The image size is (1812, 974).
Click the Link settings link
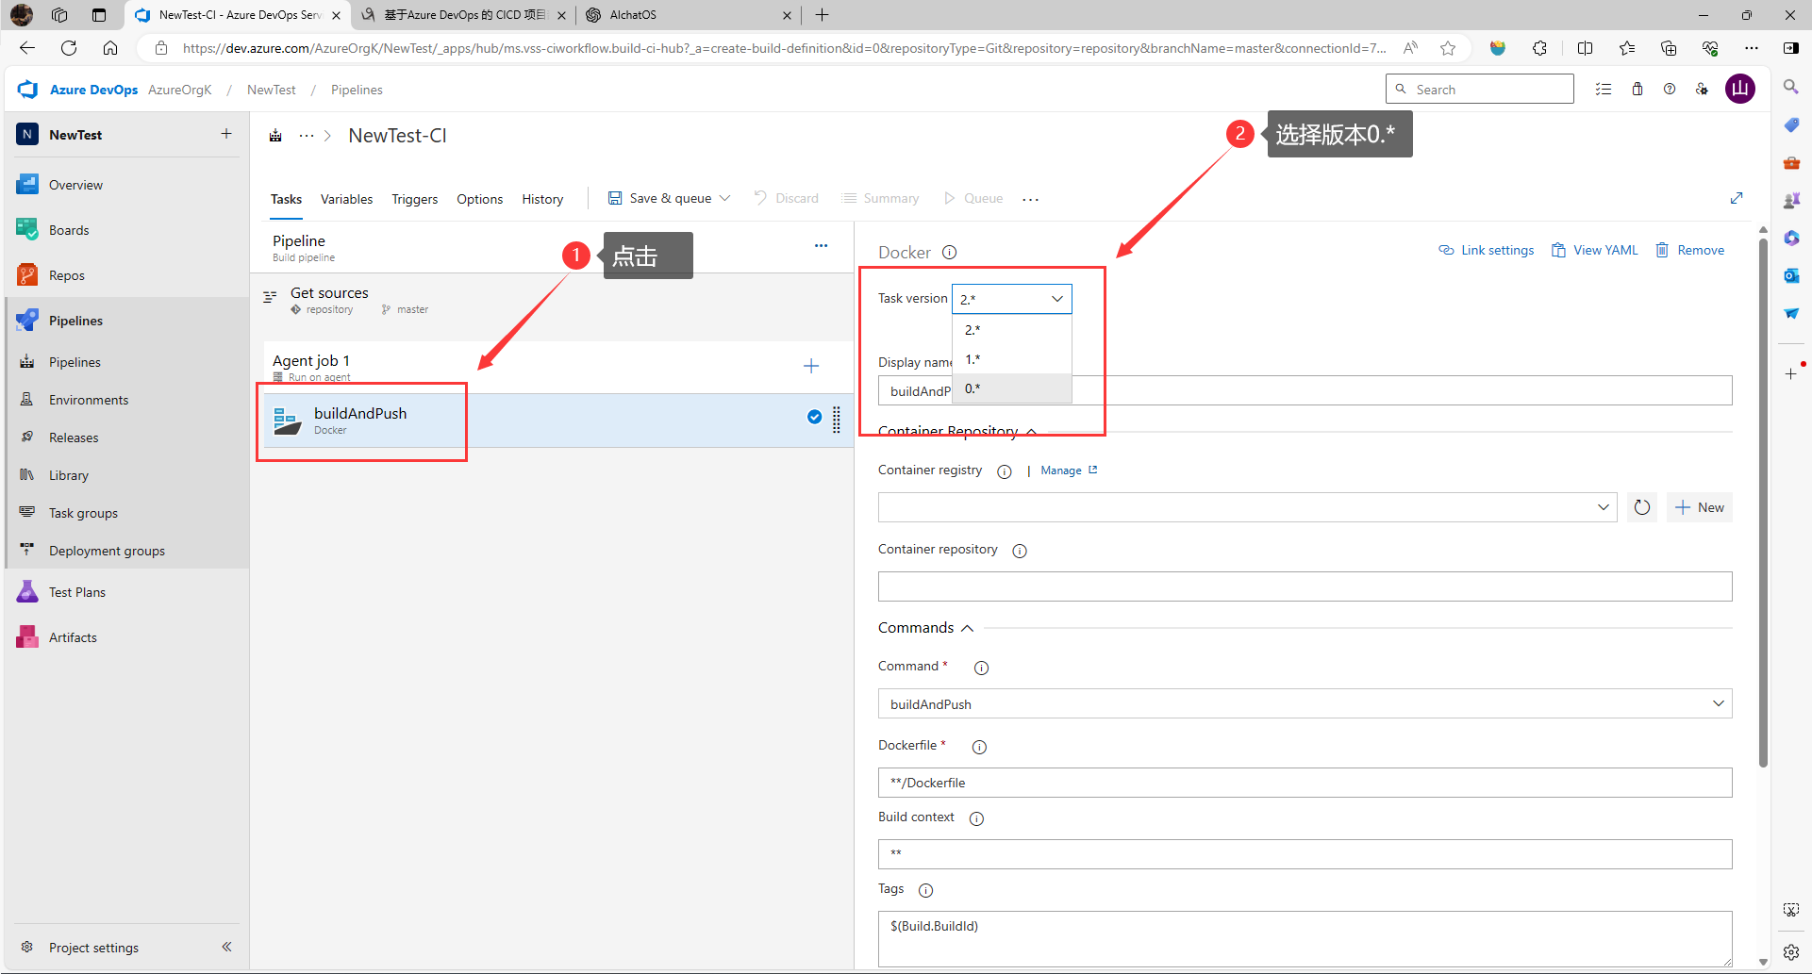click(1487, 250)
